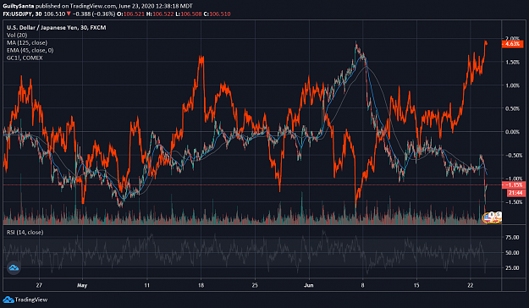The height and width of the screenshot is (308, 529).
Task: Click the TradingView logo at bottom left
Action: pos(8,300)
